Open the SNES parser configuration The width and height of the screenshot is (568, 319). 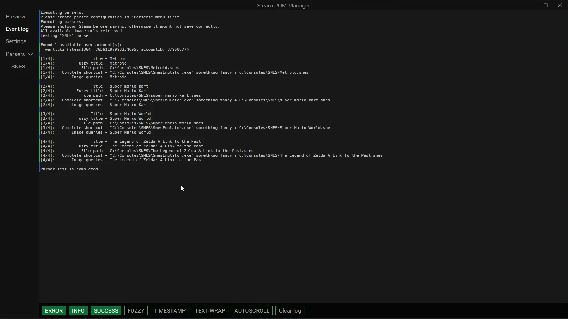18,67
